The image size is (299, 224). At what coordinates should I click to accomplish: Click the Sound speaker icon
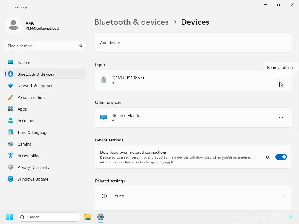[104, 196]
